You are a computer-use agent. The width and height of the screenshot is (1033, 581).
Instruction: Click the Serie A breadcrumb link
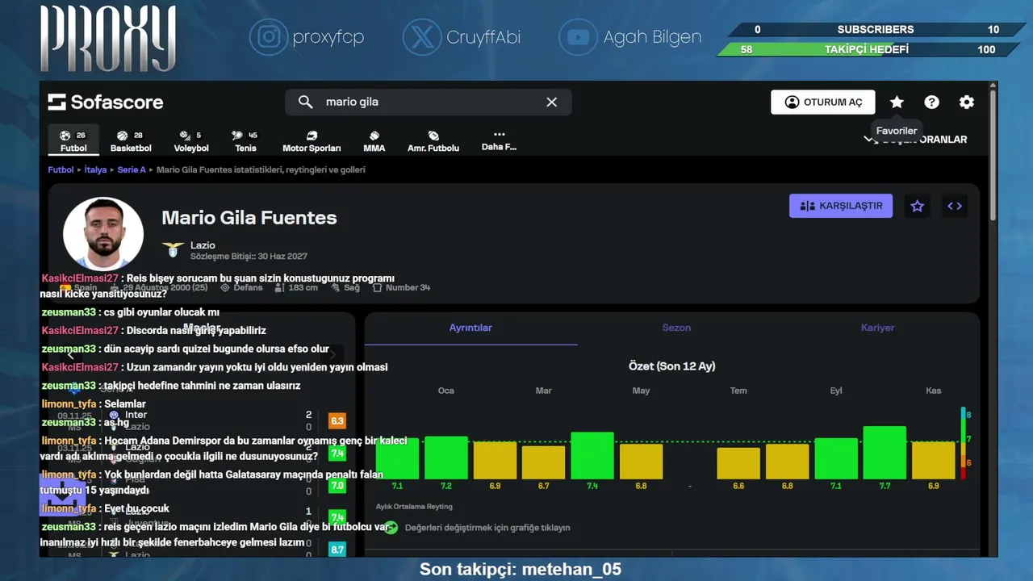(x=132, y=170)
